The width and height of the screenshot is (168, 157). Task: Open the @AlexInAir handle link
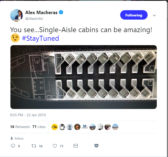click(34, 19)
